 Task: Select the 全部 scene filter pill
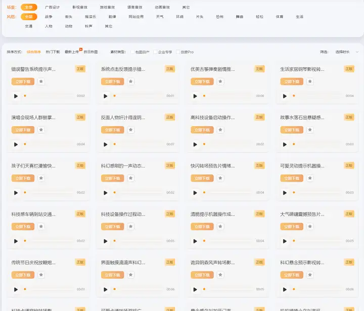(29, 7)
